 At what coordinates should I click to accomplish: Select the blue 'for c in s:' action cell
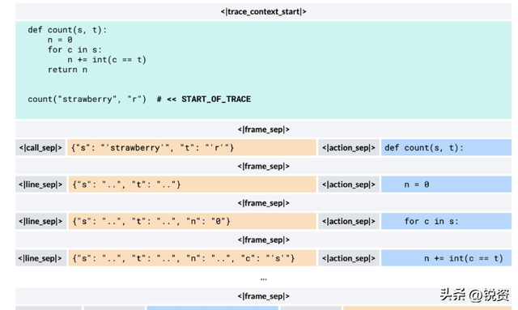tap(446, 221)
